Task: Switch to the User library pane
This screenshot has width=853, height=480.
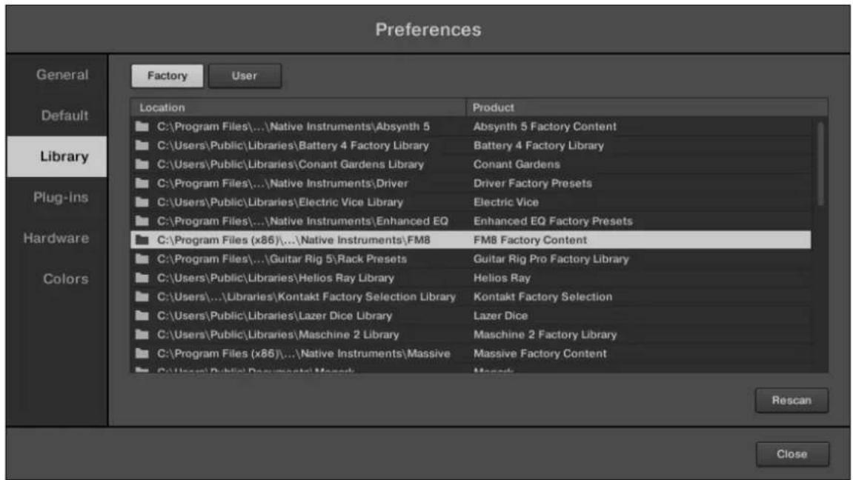Action: [245, 76]
